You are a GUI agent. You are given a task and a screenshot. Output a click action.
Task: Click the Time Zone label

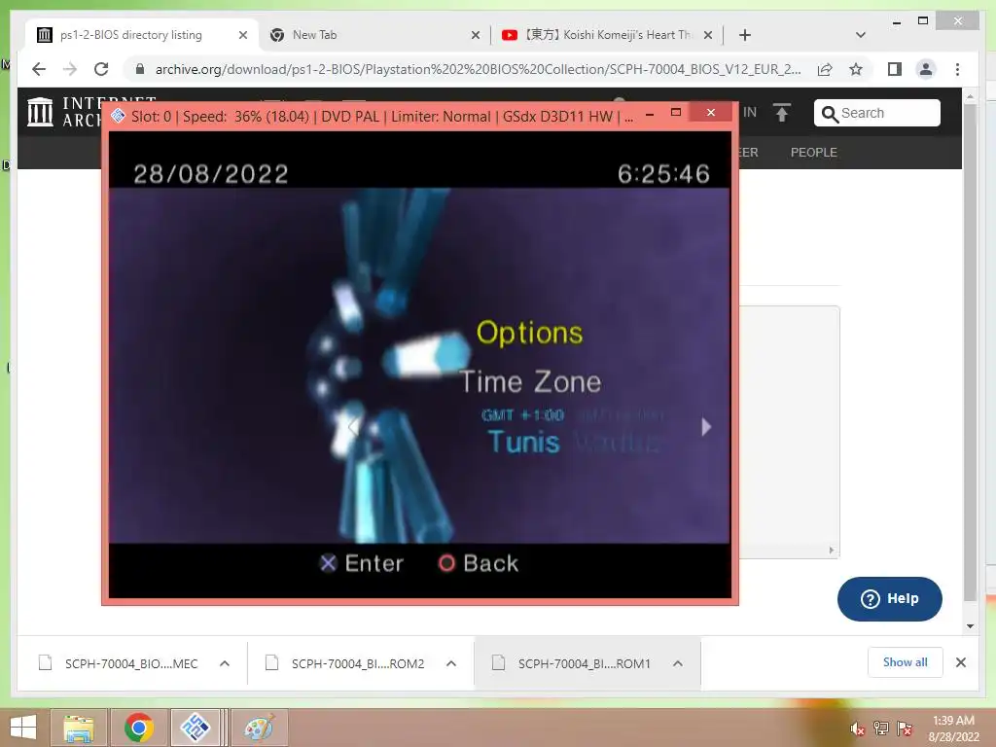pos(530,382)
